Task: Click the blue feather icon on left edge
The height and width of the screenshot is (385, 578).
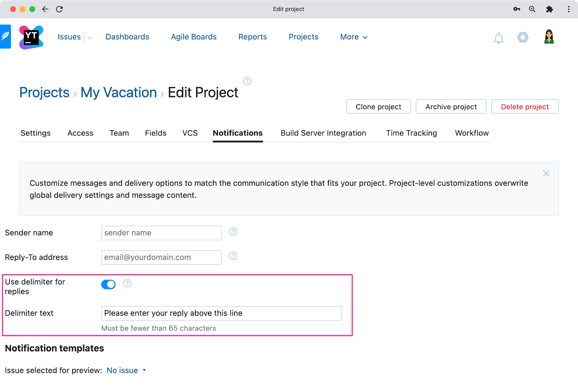Action: click(5, 36)
